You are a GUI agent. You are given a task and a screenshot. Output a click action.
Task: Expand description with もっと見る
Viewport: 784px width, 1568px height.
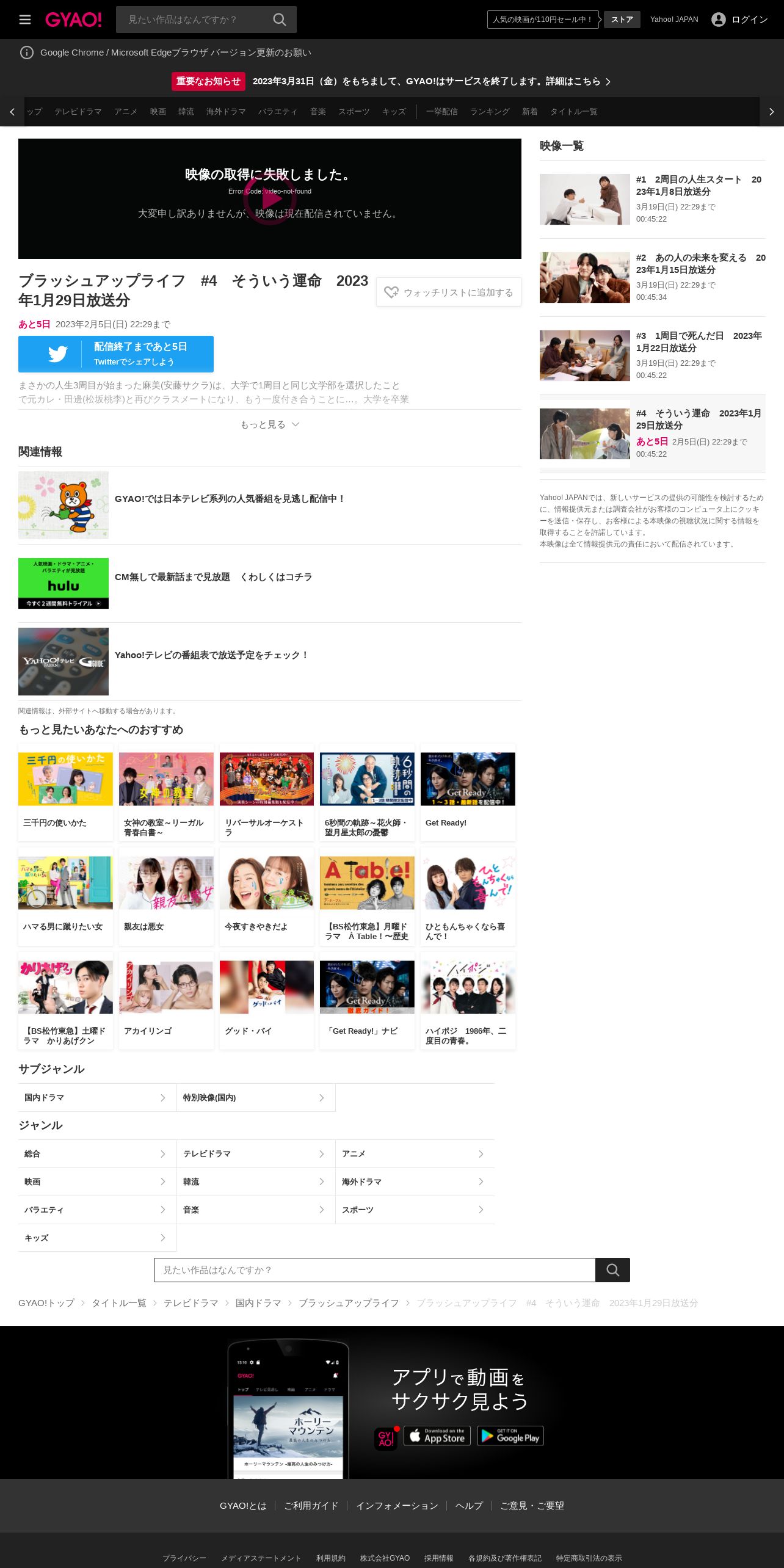[270, 424]
